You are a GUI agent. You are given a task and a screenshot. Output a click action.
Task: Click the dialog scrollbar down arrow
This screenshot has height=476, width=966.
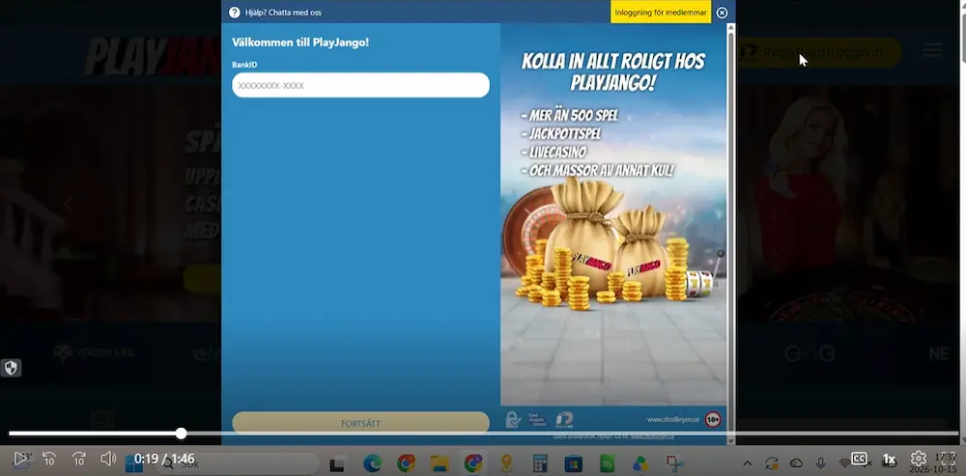coord(731,440)
